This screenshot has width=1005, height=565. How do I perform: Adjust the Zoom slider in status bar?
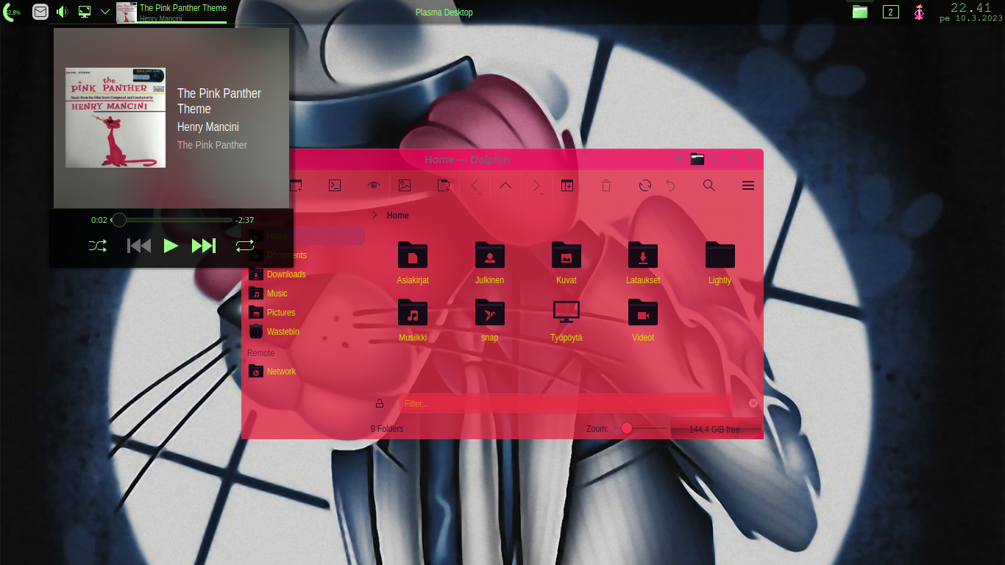640,428
